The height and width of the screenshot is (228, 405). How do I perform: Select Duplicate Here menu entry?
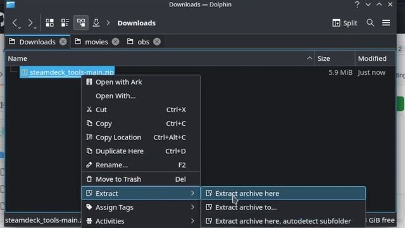click(x=140, y=151)
